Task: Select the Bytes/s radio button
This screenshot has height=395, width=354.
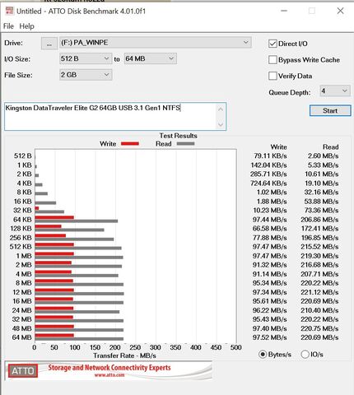Action: 263,355
